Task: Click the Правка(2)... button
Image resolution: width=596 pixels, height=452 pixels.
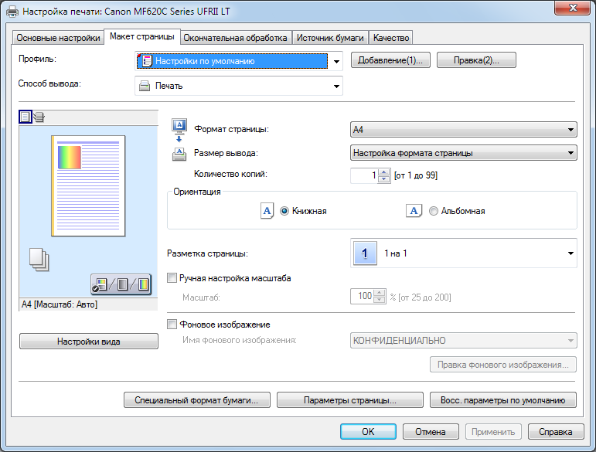Action: (x=476, y=60)
